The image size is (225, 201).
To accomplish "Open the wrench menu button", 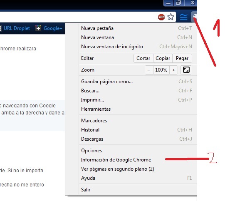I will coord(194,17).
